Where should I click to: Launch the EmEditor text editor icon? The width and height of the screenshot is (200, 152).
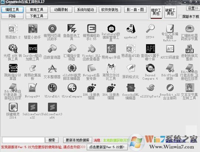(170, 28)
